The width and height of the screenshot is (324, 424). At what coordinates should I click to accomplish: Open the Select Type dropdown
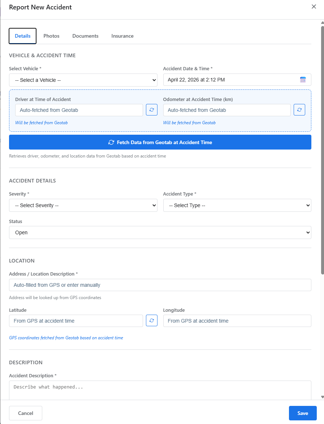click(237, 205)
